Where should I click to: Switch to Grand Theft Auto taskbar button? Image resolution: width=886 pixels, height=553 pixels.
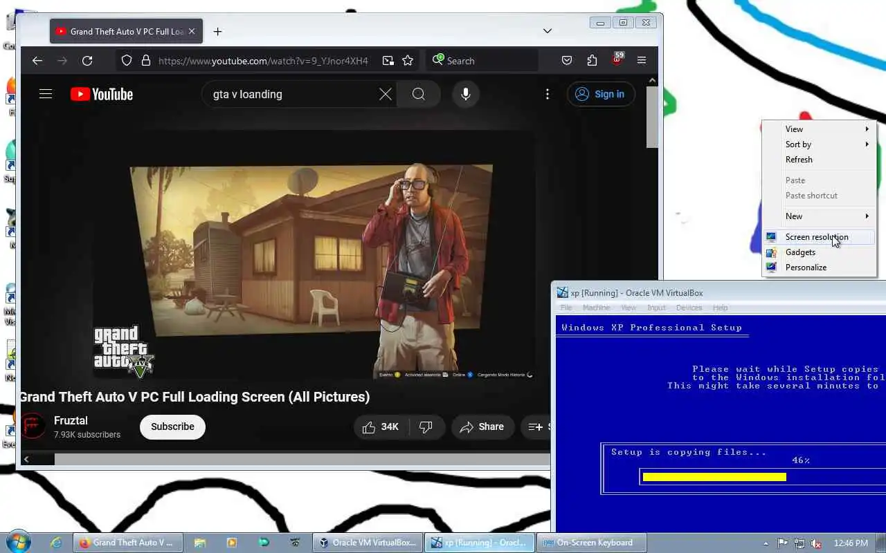[128, 543]
